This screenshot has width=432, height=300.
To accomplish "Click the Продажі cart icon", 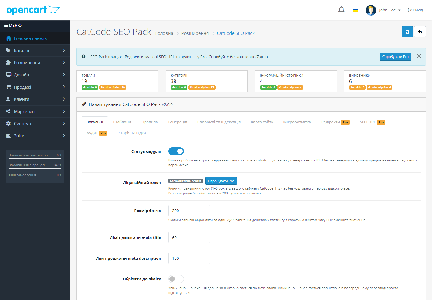I will [9, 87].
